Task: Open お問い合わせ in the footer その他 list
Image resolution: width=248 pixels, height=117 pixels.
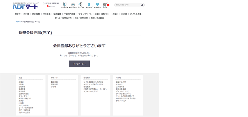Action: click(121, 82)
